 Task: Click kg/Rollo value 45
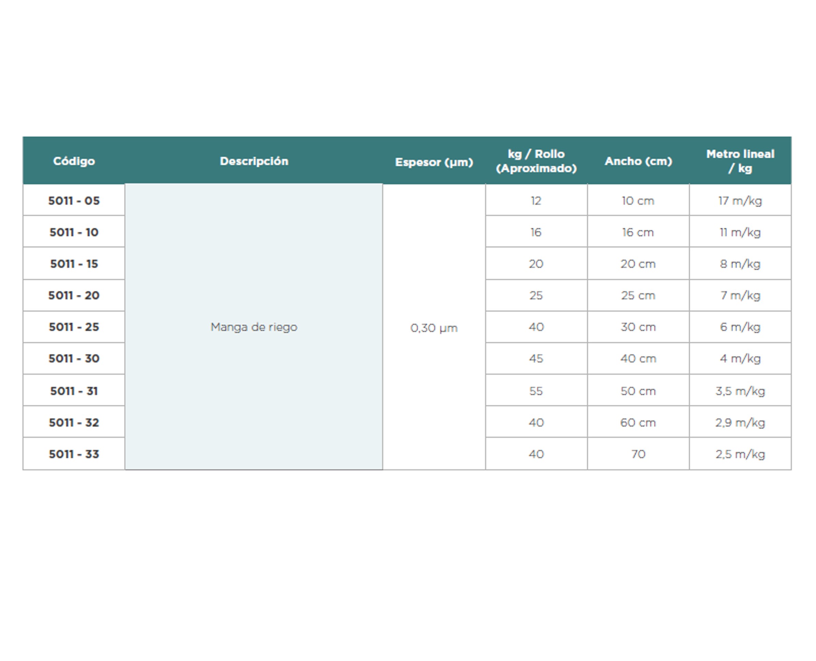pyautogui.click(x=536, y=358)
